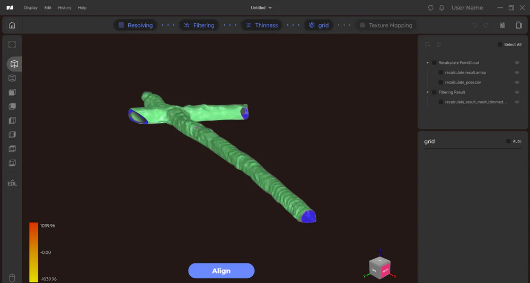Open notifications bell icon
The image size is (530, 283).
(x=441, y=8)
